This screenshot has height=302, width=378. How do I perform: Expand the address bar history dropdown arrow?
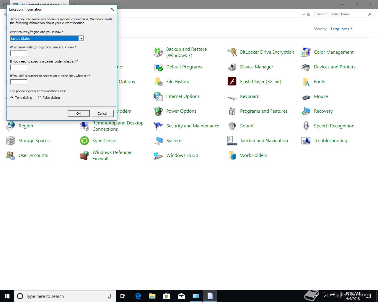[303, 14]
